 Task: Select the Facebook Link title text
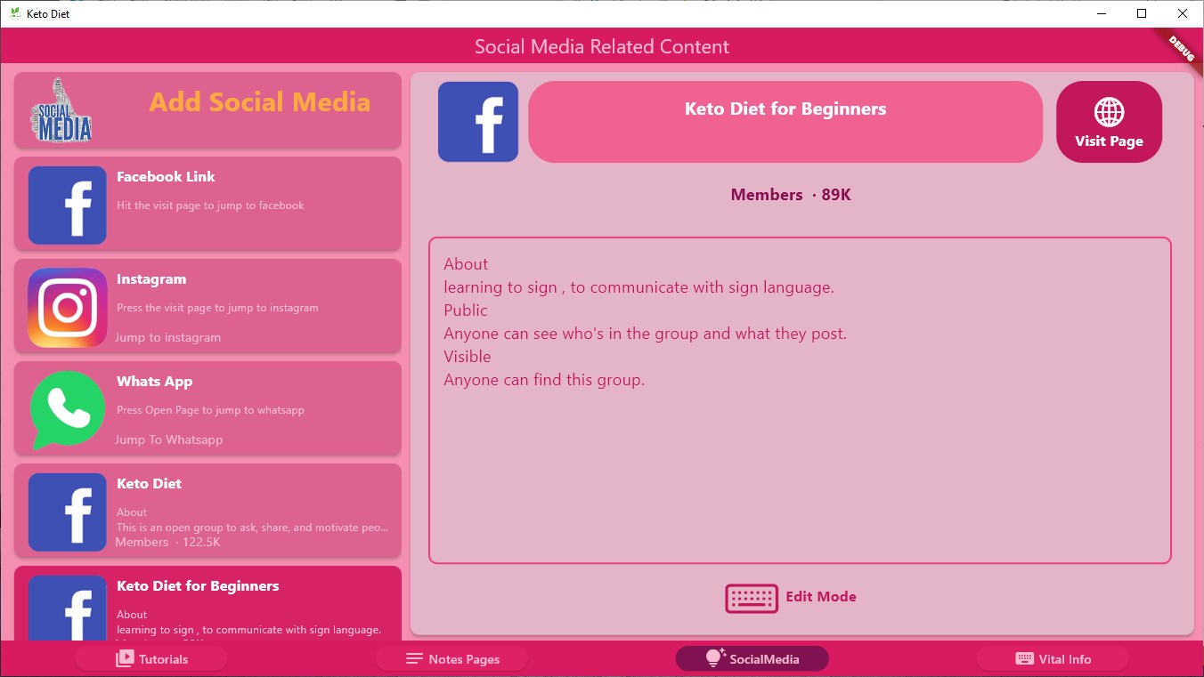(166, 177)
